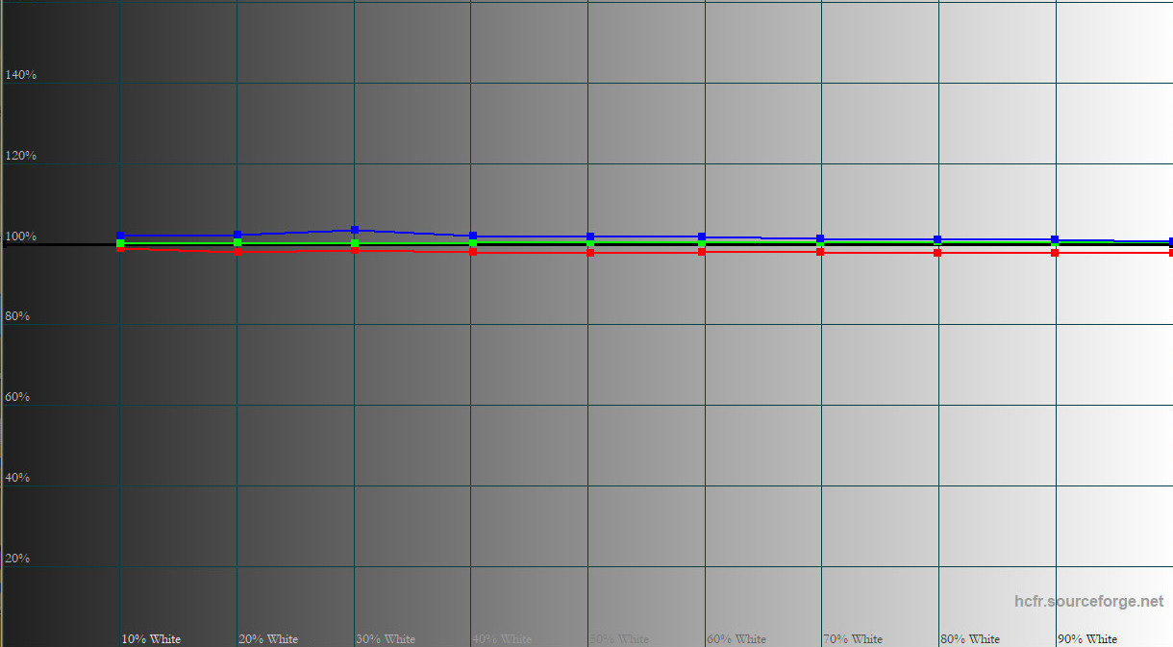Click the "10% White" x-axis label
The height and width of the screenshot is (647, 1173).
[151, 639]
